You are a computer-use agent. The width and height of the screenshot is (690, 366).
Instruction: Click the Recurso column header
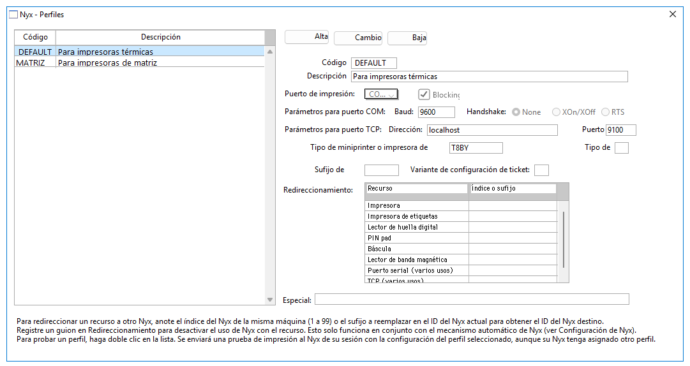tap(416, 189)
